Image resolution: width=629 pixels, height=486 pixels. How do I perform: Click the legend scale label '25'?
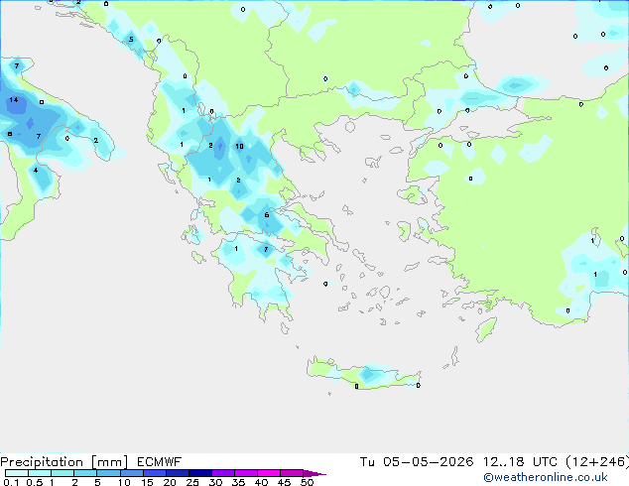pyautogui.click(x=192, y=482)
